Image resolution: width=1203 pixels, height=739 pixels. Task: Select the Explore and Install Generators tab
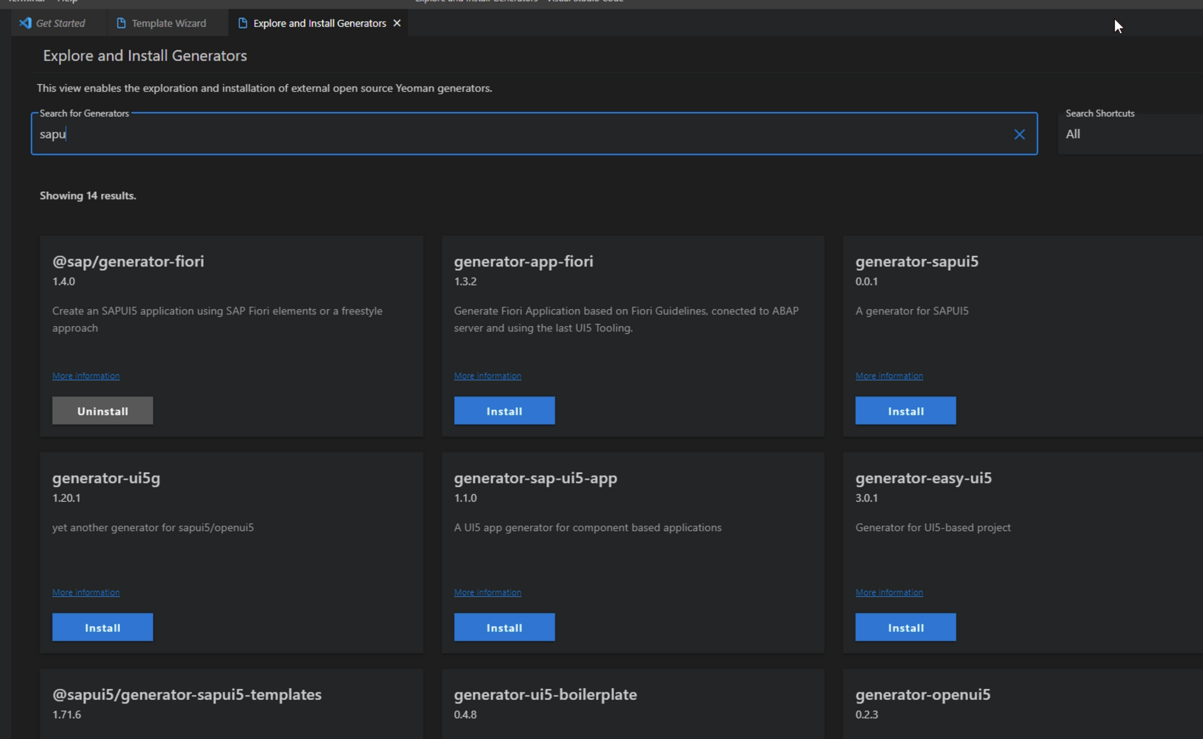[x=319, y=23]
